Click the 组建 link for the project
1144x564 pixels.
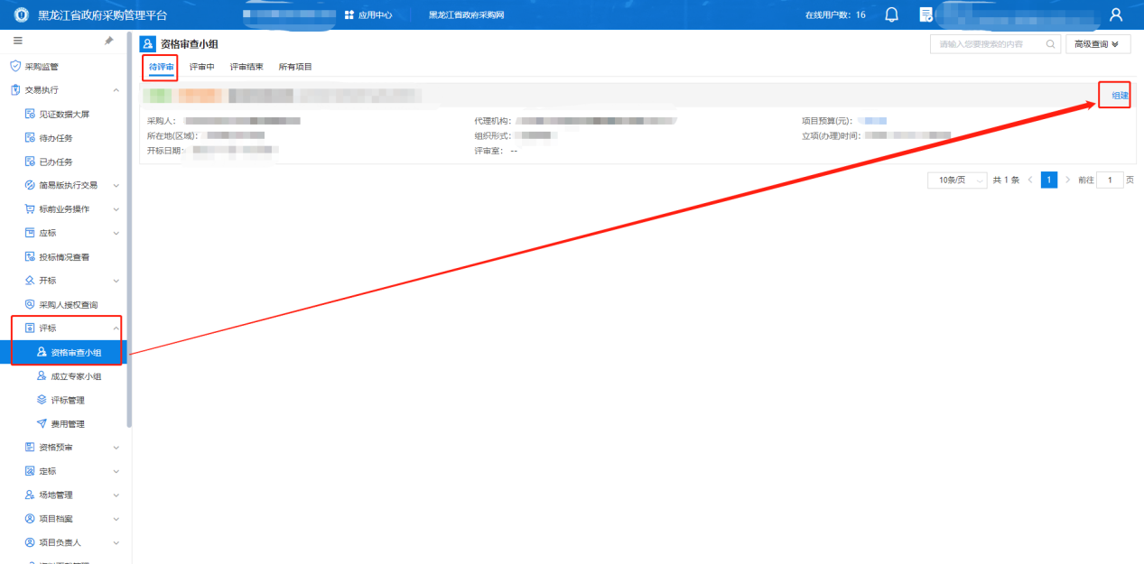click(x=1120, y=95)
